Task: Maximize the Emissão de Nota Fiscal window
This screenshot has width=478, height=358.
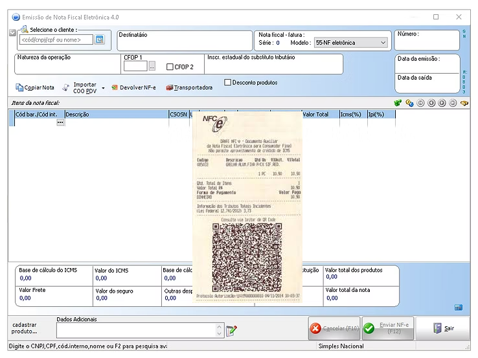Action: click(x=436, y=17)
